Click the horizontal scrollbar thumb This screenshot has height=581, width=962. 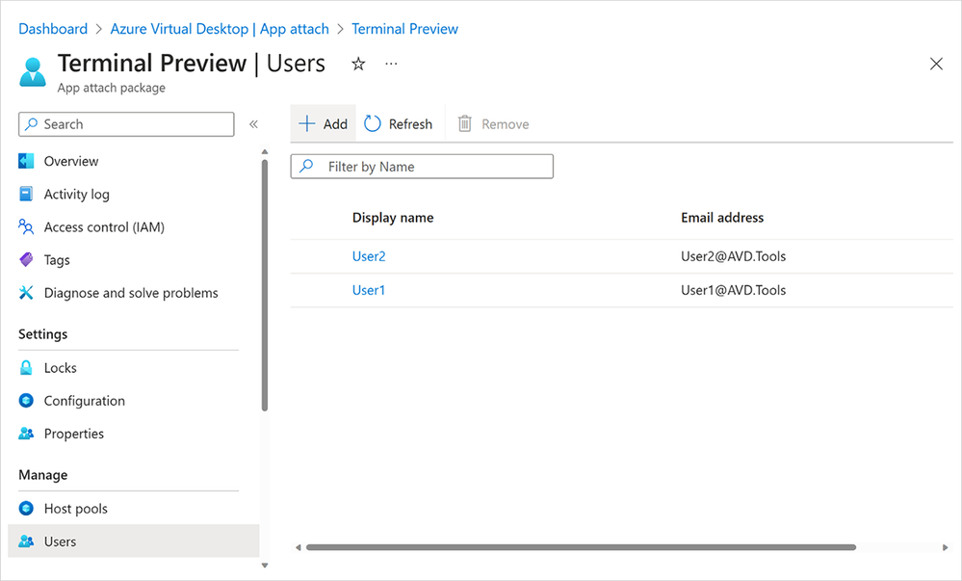(581, 547)
